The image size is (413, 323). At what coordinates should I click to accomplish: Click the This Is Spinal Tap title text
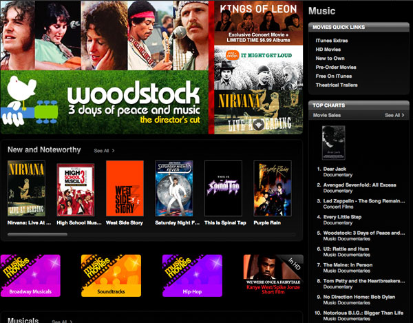click(x=225, y=222)
